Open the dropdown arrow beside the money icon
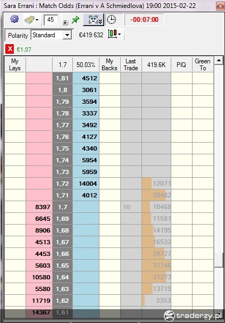Screen dimensions: 225x323 point(37,20)
